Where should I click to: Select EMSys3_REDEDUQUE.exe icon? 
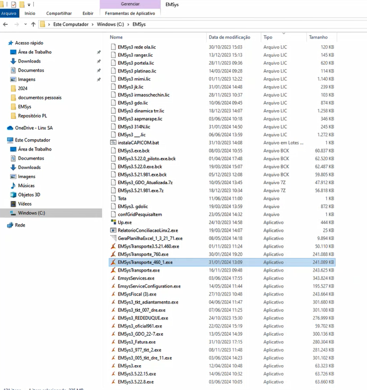[x=113, y=318]
